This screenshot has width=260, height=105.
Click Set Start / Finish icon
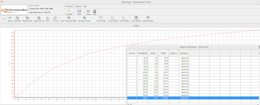tap(84, 18)
